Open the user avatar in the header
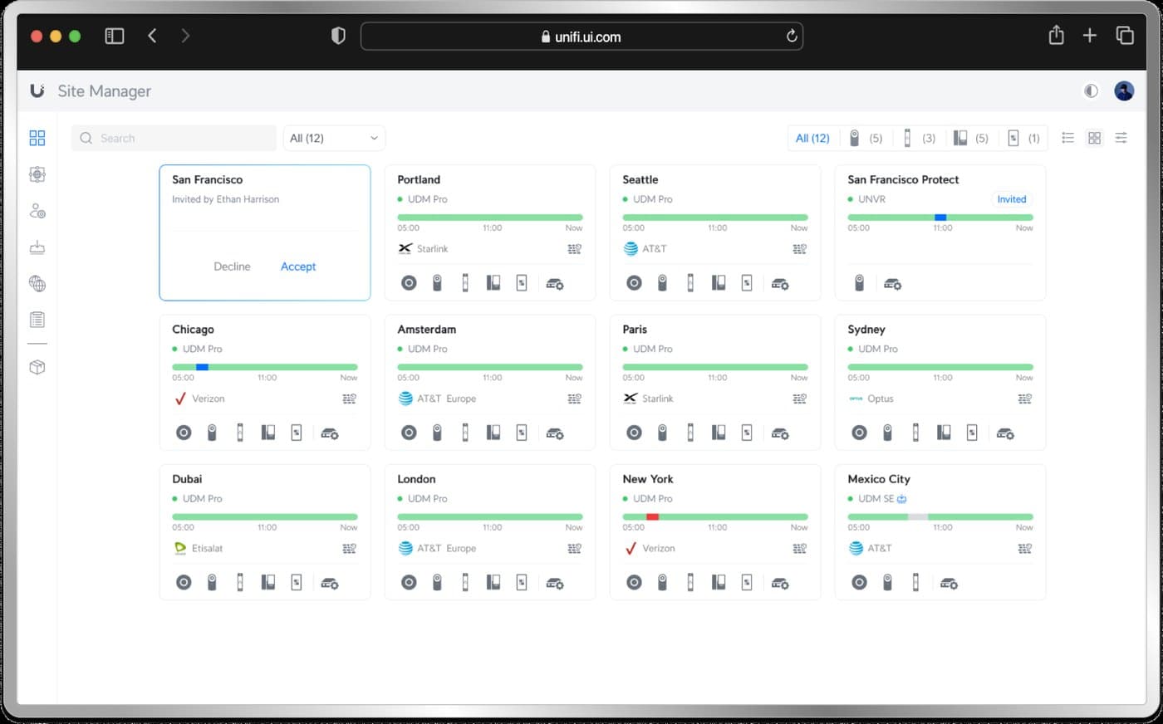1163x724 pixels. (x=1124, y=91)
